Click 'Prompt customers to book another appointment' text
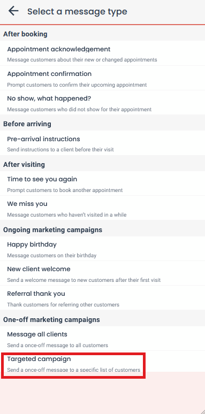 tap(65, 190)
